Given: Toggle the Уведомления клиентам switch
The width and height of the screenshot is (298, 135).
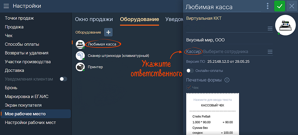Looking at the screenshot, I should [63, 79].
